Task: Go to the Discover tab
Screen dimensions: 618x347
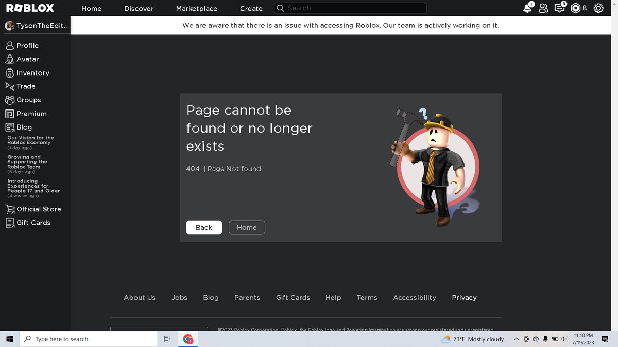Action: 139,9
